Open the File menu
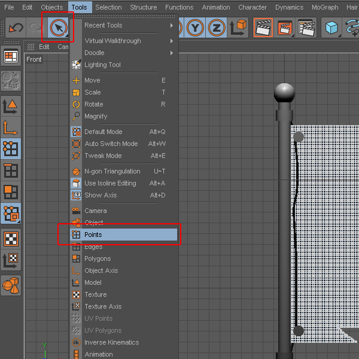This screenshot has width=359, height=359. (9, 7)
